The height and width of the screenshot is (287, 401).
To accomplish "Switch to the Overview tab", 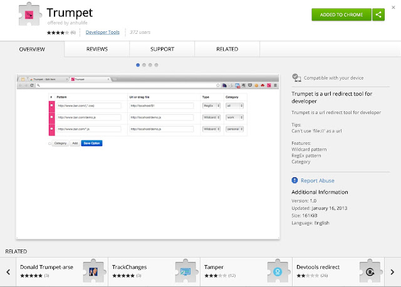I will (32, 49).
